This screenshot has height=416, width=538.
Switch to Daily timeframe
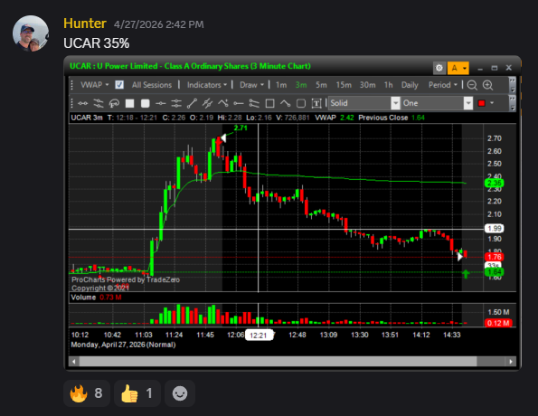point(410,85)
